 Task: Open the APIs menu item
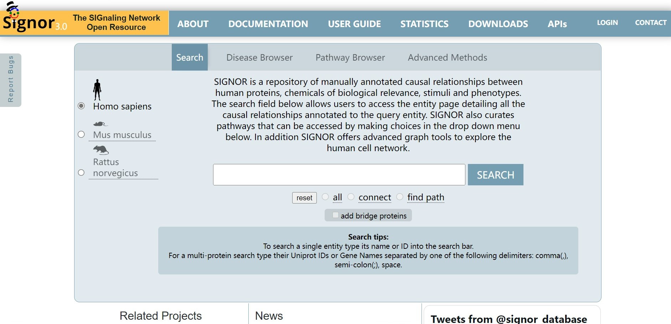(557, 24)
